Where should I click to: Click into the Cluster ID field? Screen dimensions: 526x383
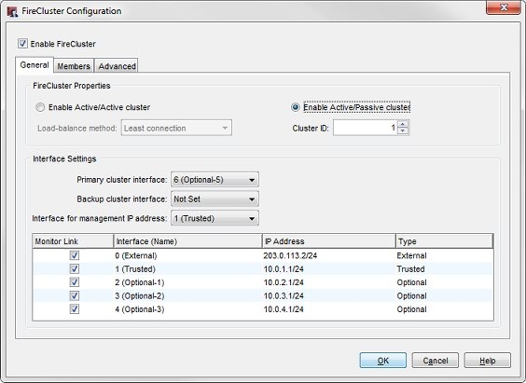click(x=365, y=128)
